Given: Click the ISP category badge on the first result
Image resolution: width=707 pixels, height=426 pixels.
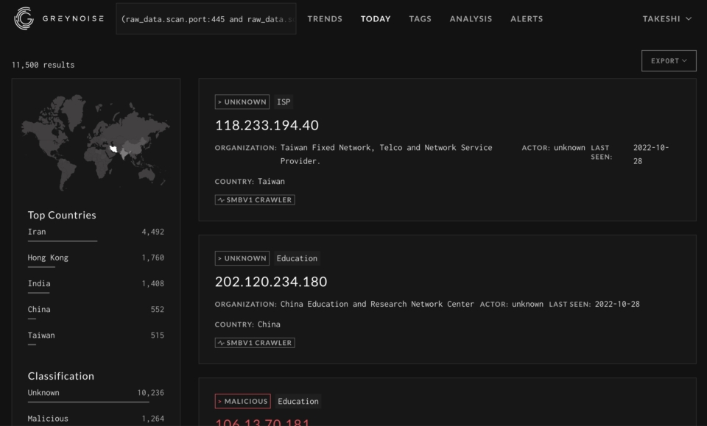Looking at the screenshot, I should tap(283, 102).
